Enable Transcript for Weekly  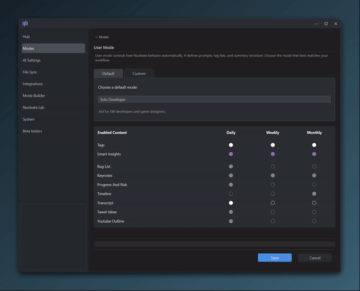point(273,203)
